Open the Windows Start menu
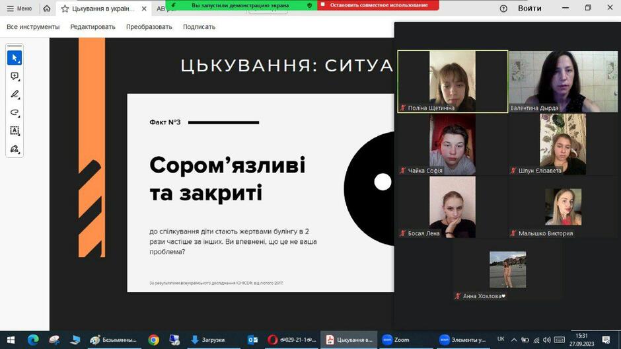 tap(11, 340)
